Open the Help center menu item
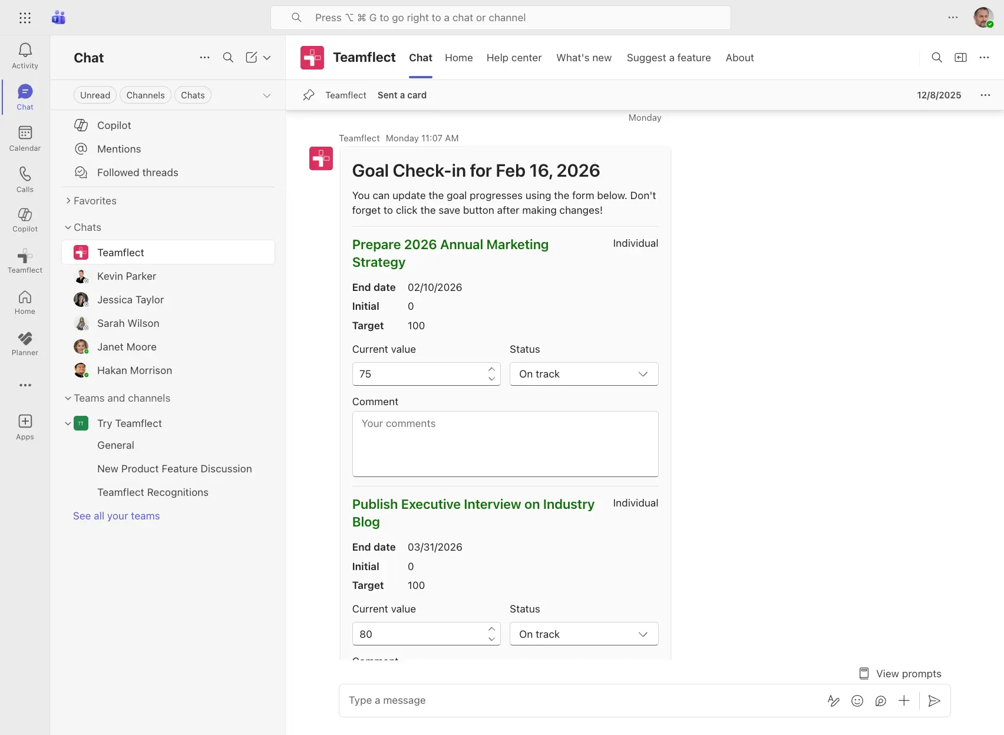 click(x=514, y=58)
